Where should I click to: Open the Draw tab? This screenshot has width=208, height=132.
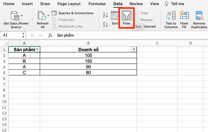pos(45,4)
